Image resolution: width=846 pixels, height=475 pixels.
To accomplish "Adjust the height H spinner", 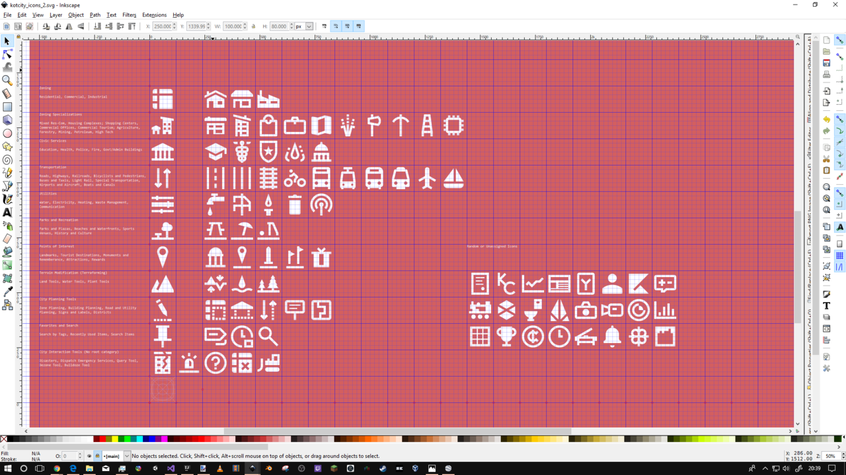I will pos(291,26).
